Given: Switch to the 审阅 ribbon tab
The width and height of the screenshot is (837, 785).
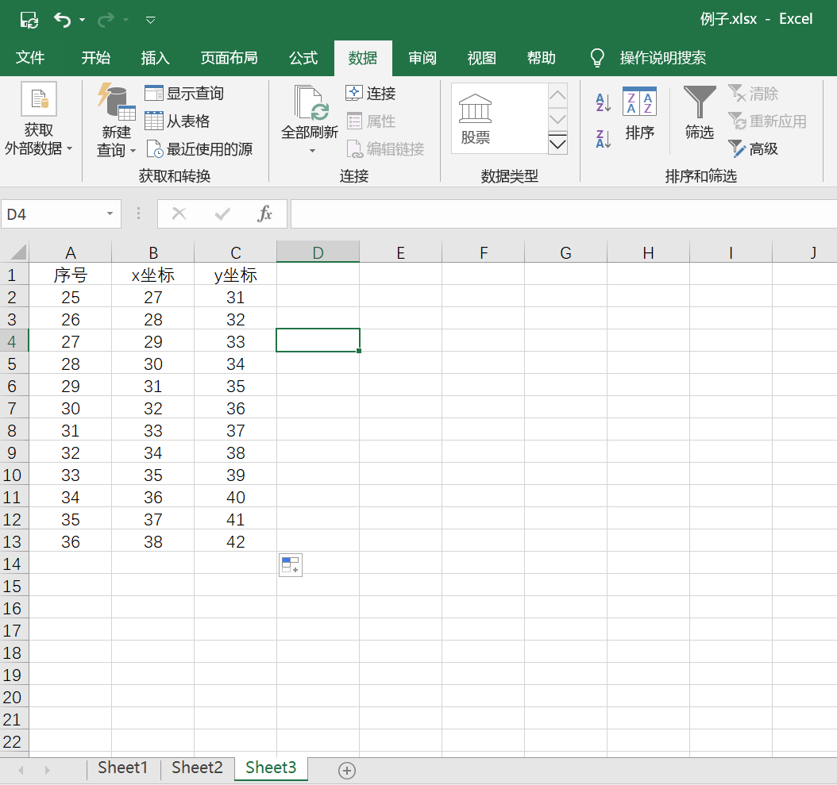Looking at the screenshot, I should pyautogui.click(x=422, y=58).
